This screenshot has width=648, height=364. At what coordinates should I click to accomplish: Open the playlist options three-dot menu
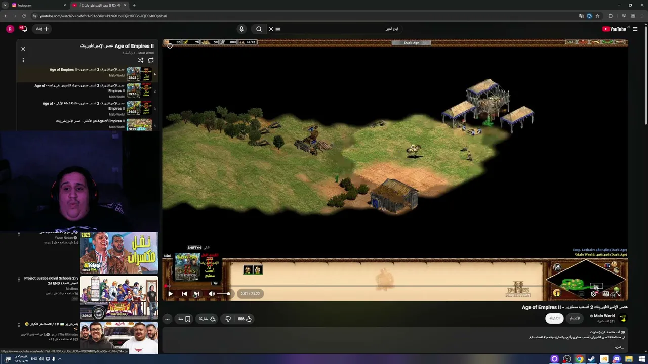(x=23, y=60)
